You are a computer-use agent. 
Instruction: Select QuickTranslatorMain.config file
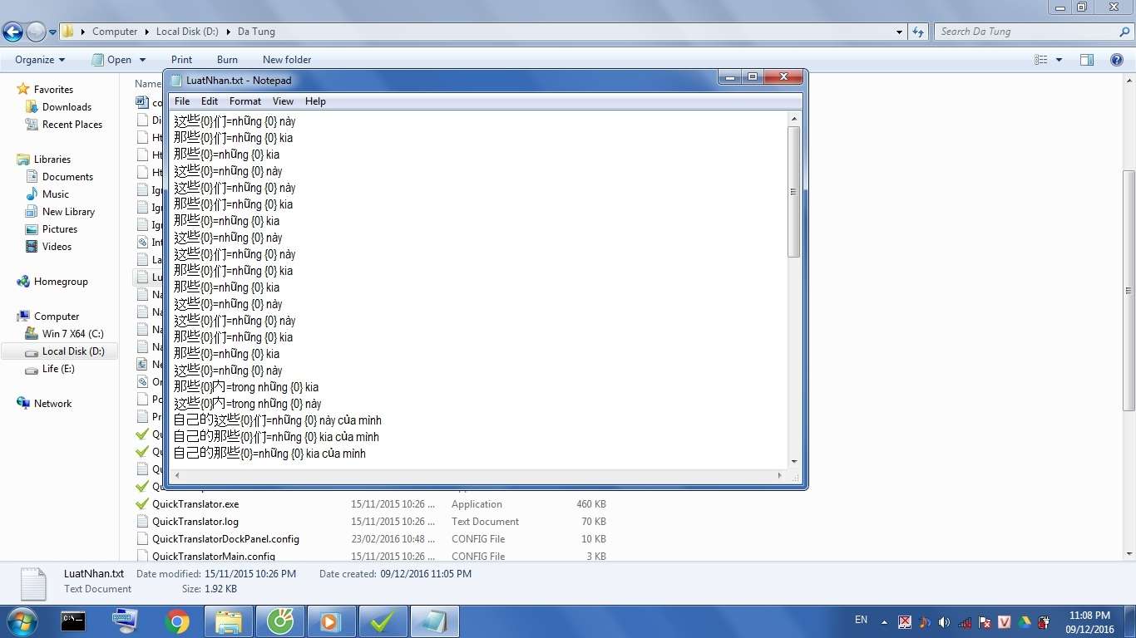point(214,556)
